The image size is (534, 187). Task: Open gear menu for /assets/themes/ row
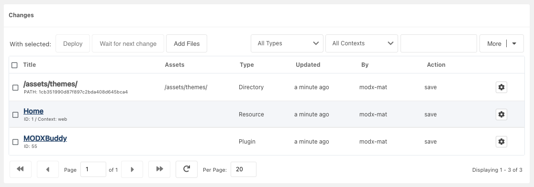point(501,87)
